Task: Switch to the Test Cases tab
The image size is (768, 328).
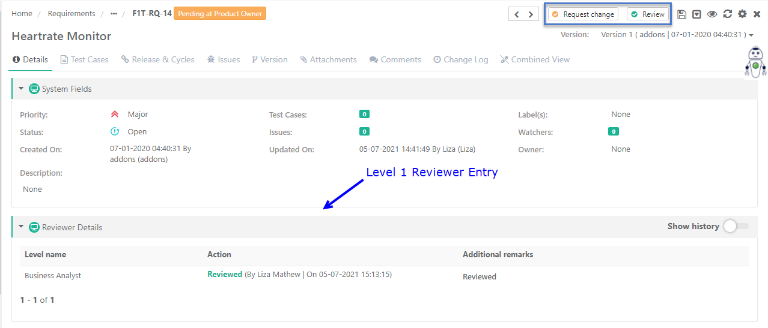Action: [x=85, y=59]
